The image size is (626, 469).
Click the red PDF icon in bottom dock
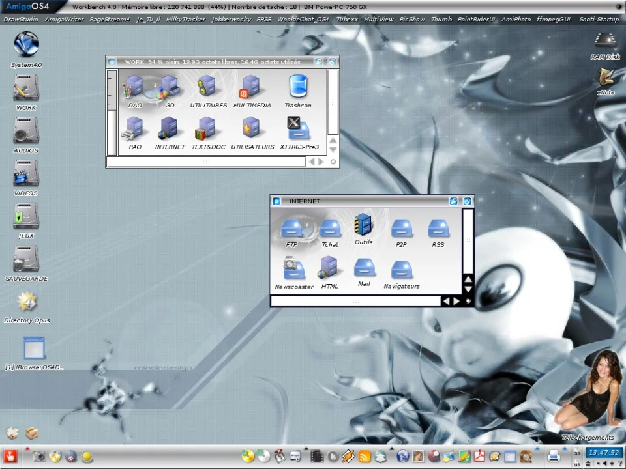pos(480,456)
